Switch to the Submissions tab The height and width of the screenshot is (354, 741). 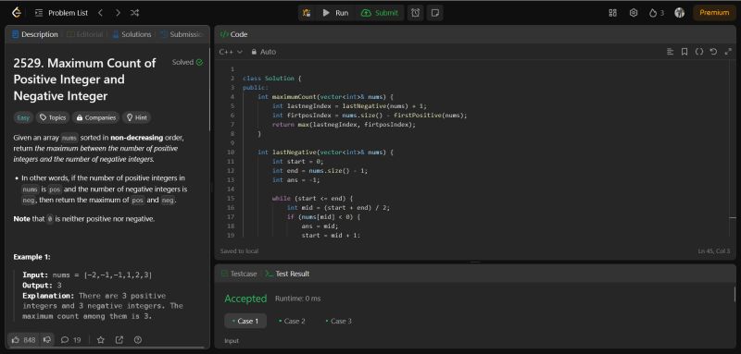coord(182,34)
